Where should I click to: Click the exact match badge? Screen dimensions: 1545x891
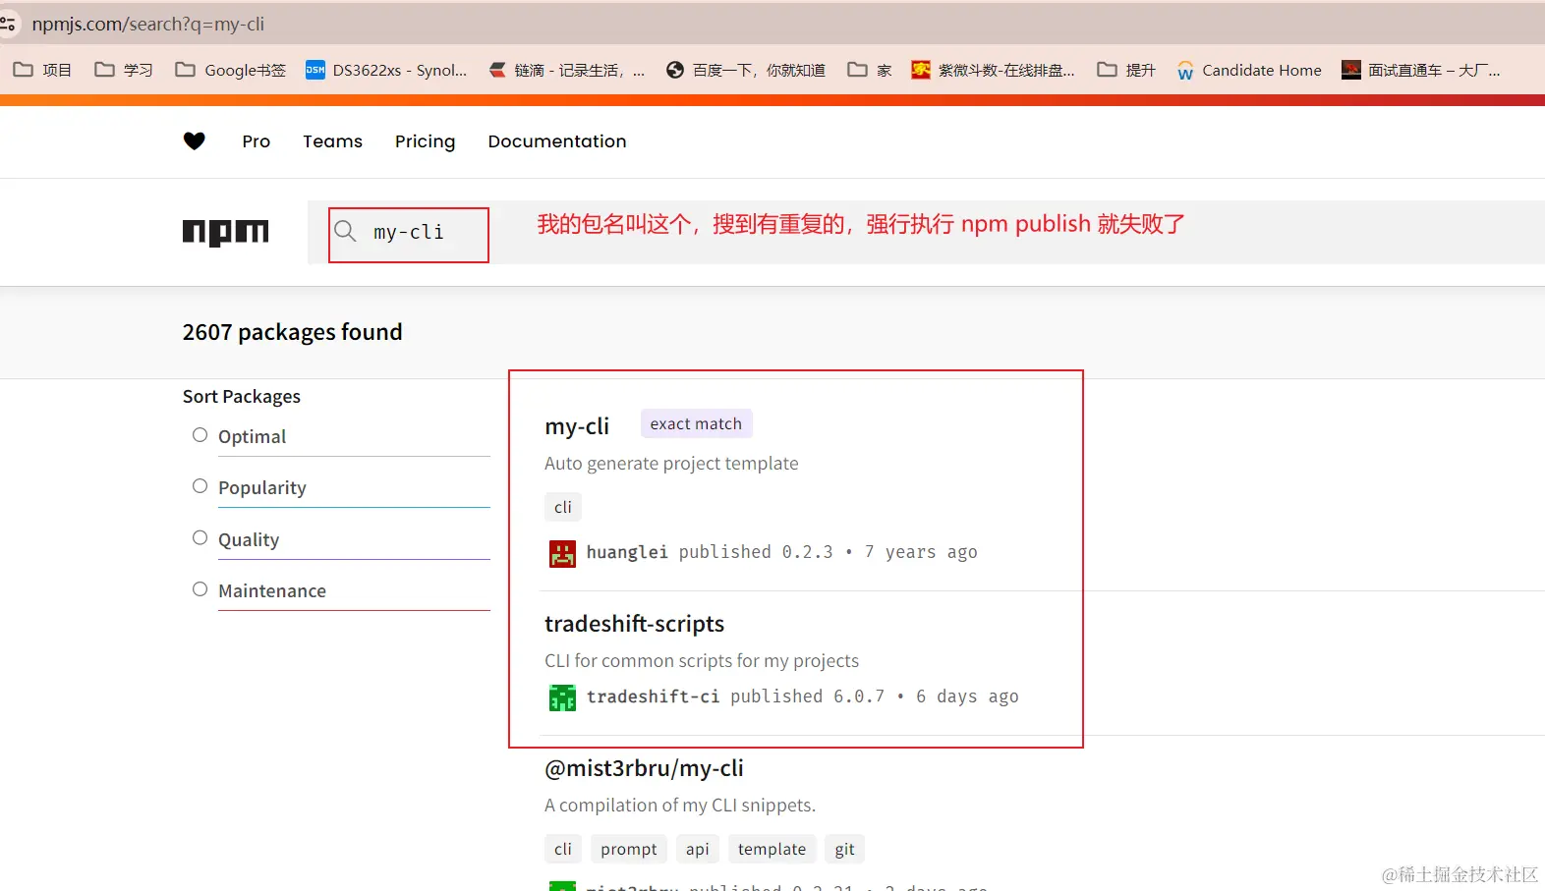point(696,423)
